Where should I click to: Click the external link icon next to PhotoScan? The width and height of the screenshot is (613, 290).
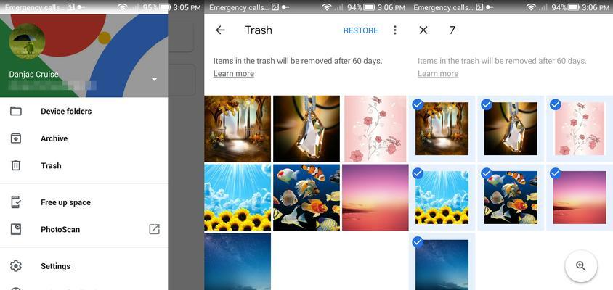(x=155, y=230)
